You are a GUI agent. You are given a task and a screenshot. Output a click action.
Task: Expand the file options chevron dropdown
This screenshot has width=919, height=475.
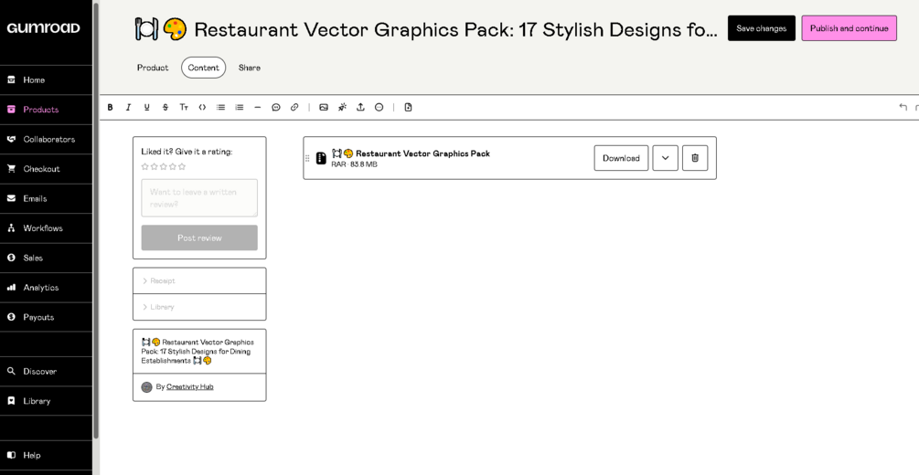[665, 158]
